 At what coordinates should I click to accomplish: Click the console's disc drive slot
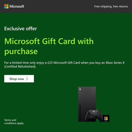(80, 112)
